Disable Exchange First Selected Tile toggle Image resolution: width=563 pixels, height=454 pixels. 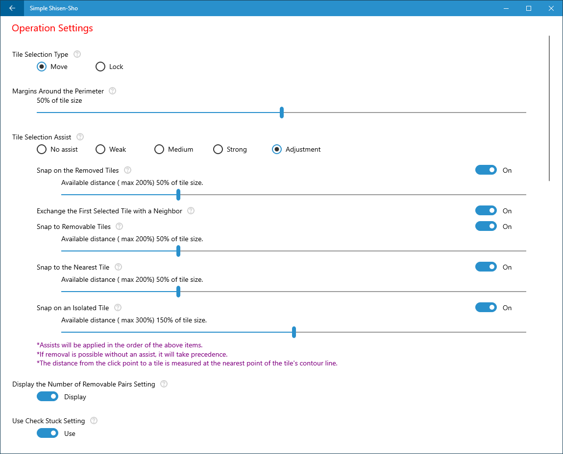click(x=486, y=210)
